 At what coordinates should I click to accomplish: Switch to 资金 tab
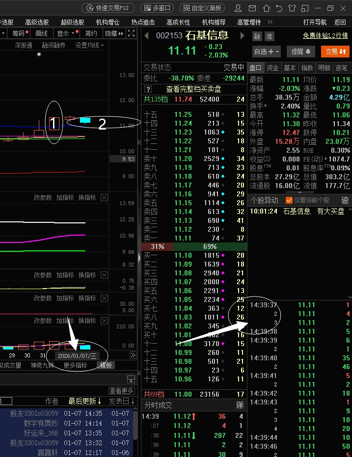coord(273,68)
